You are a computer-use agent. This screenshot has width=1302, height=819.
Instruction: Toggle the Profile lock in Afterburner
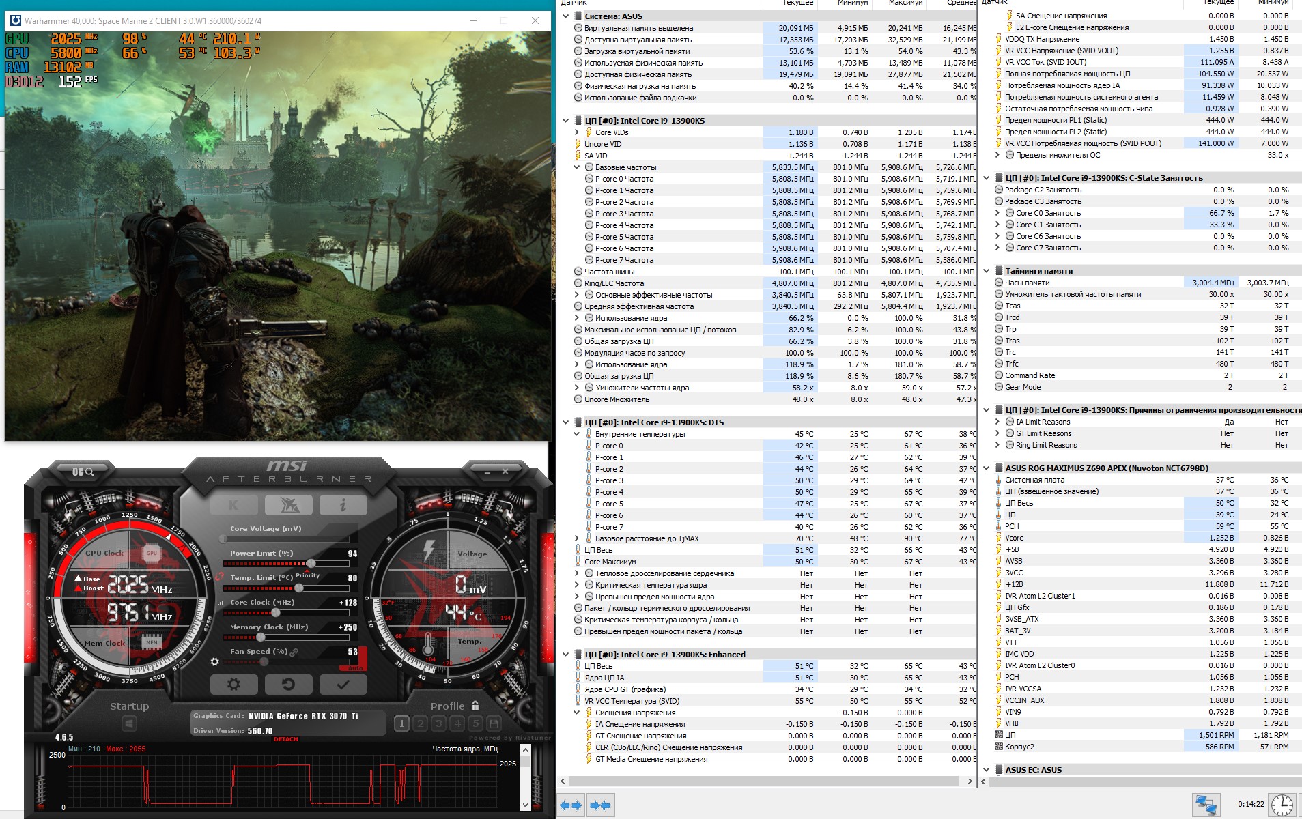pyautogui.click(x=475, y=706)
